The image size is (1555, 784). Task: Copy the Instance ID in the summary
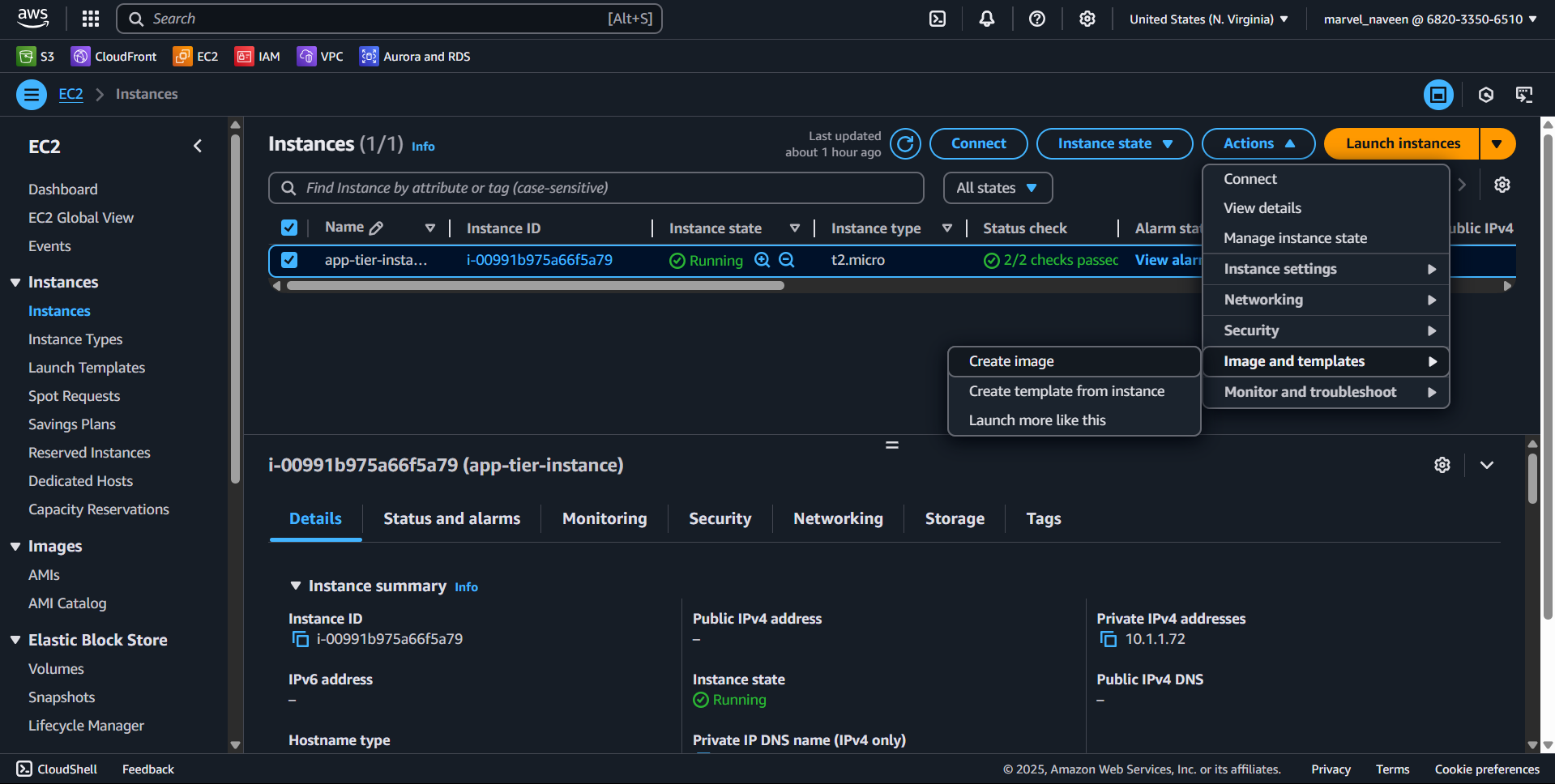(x=301, y=639)
